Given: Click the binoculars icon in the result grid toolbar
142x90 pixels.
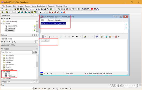Looking at the screenshot, I should (77, 37).
